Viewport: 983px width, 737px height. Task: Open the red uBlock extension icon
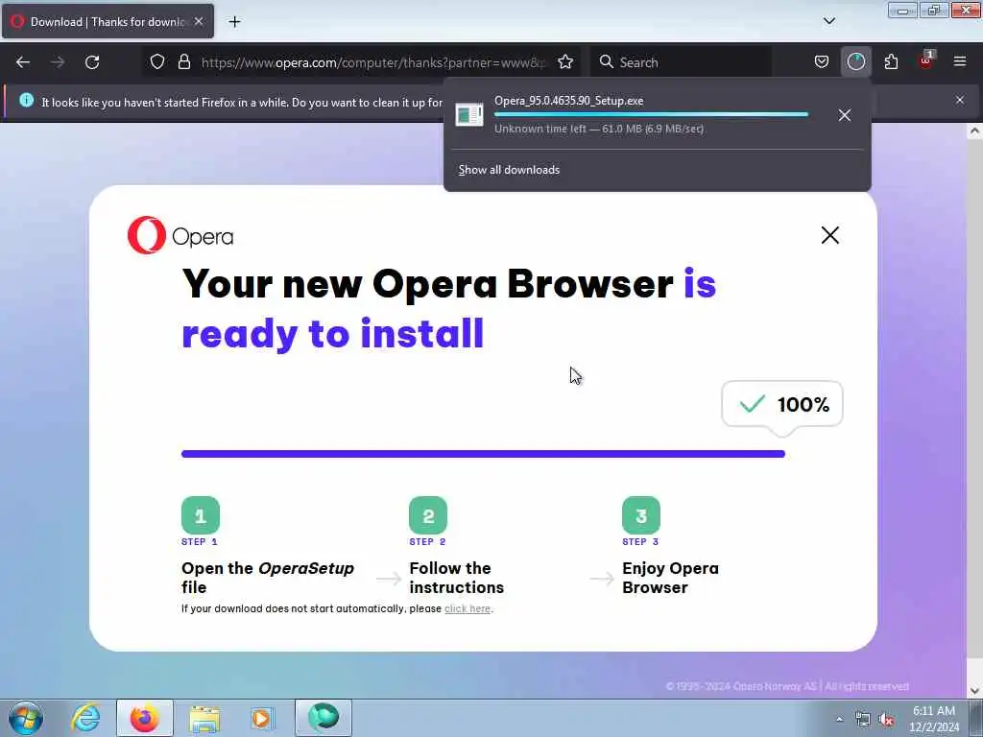926,60
